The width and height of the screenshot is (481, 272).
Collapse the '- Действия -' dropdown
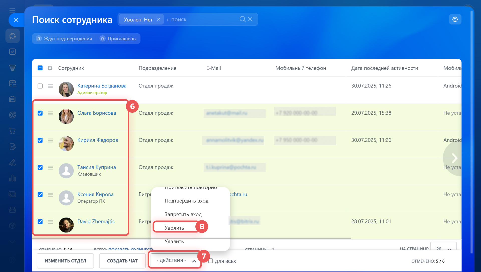[x=175, y=260]
